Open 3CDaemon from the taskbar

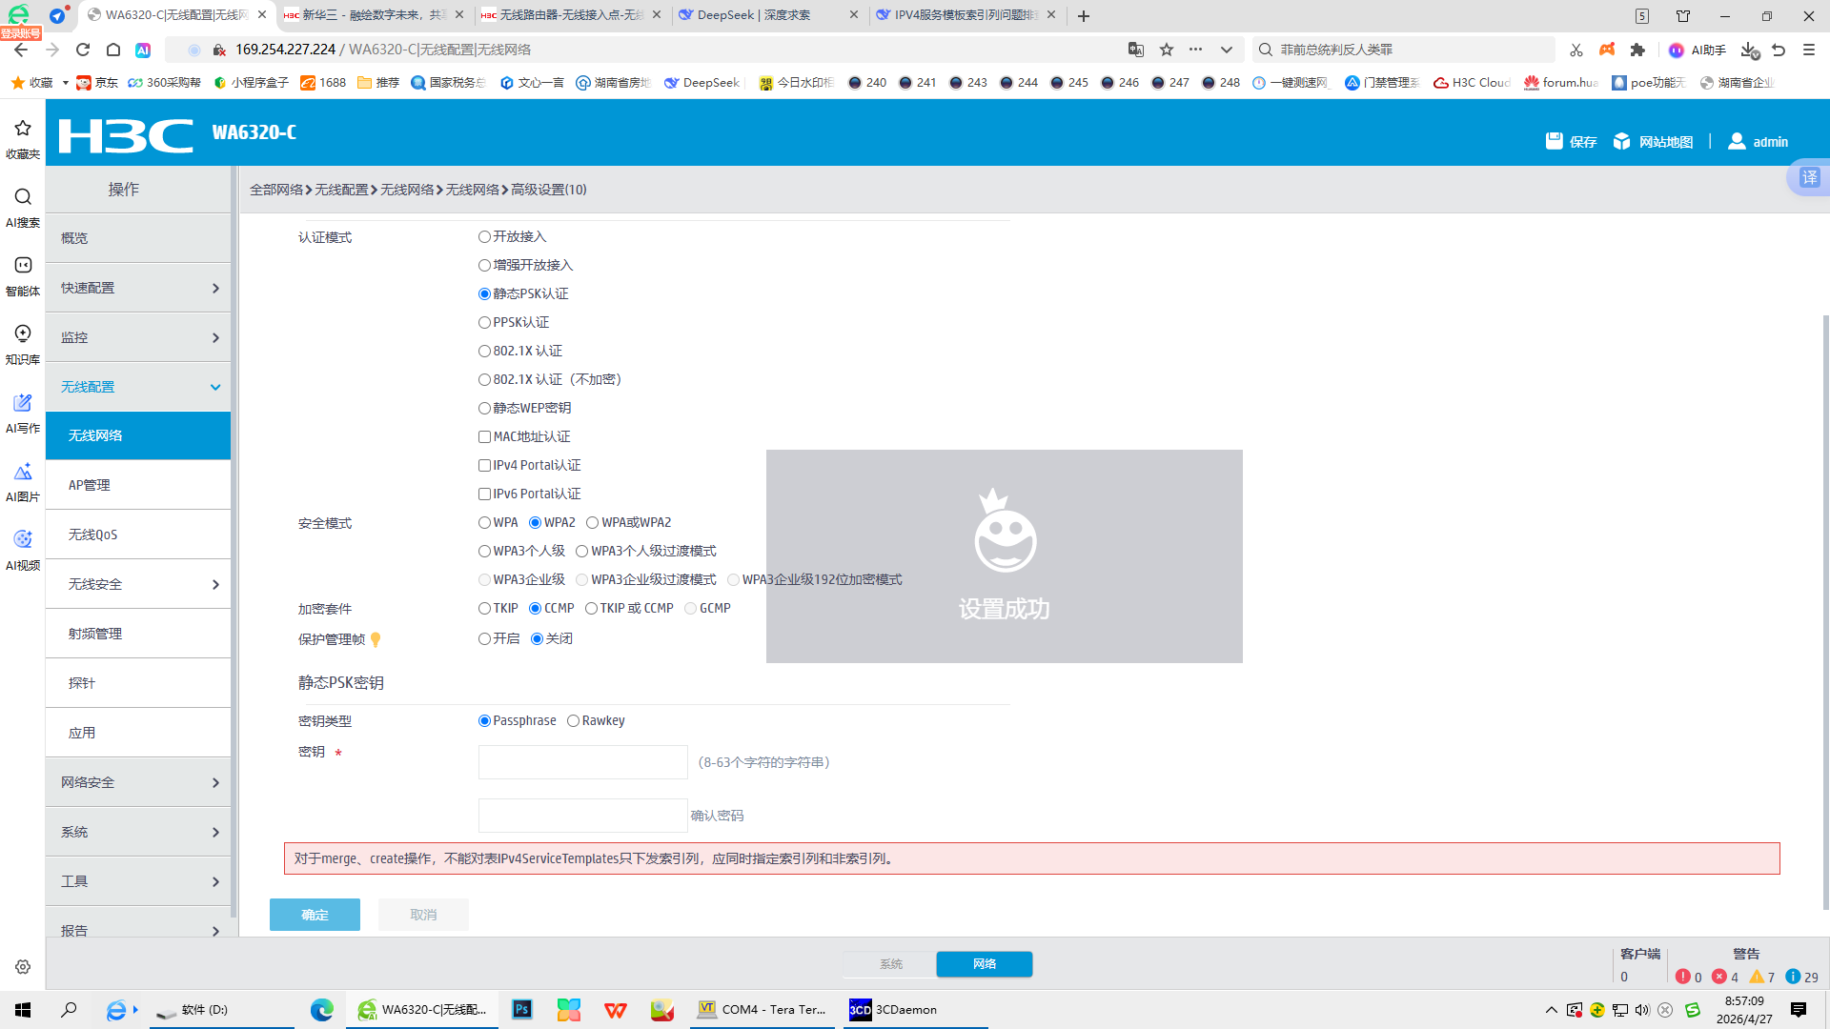pyautogui.click(x=894, y=1009)
